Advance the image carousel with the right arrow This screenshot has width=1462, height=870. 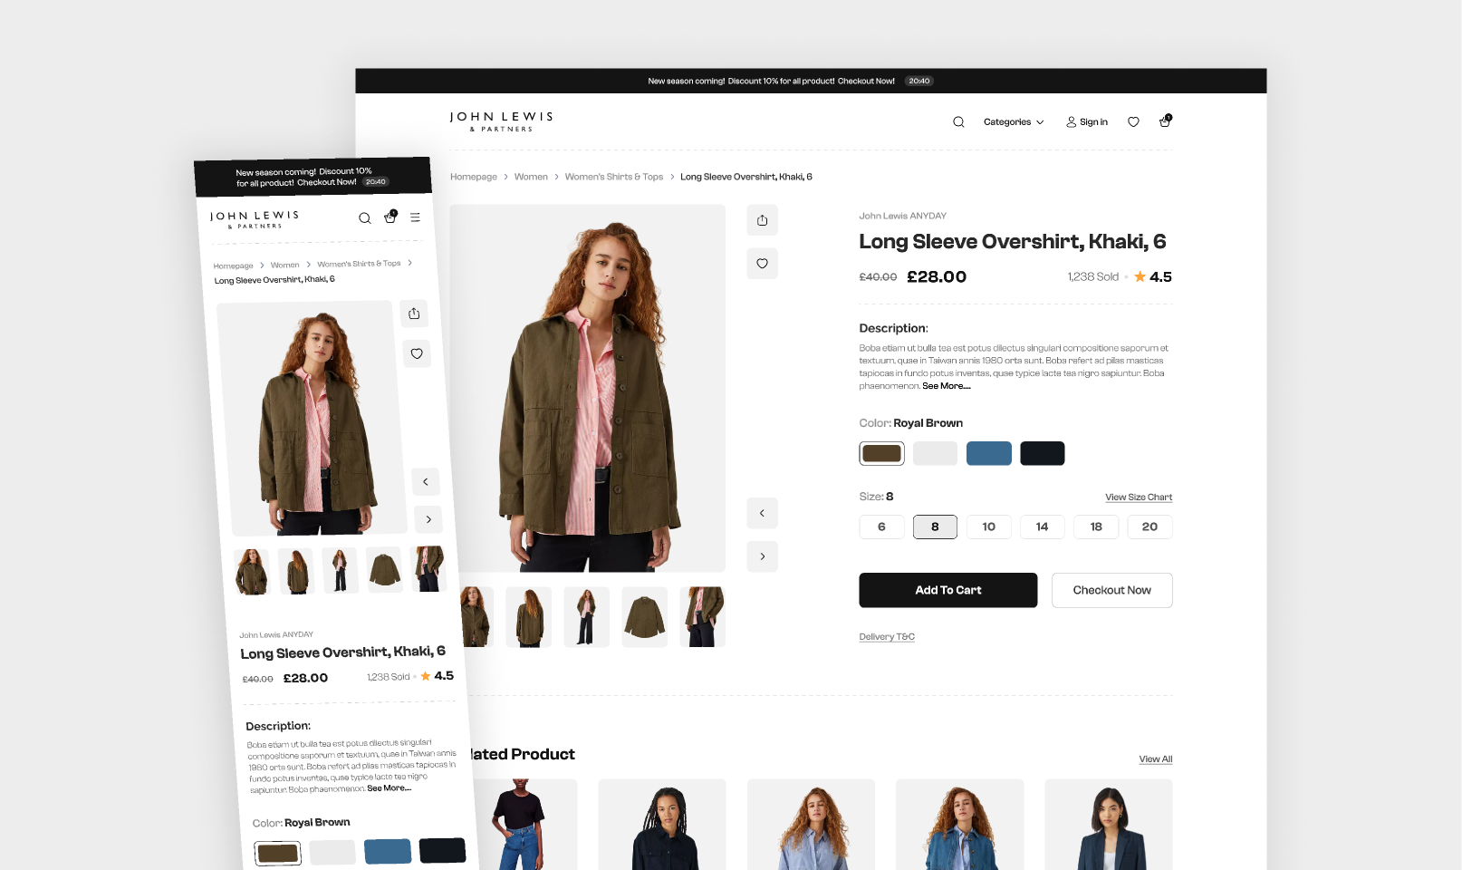click(762, 556)
